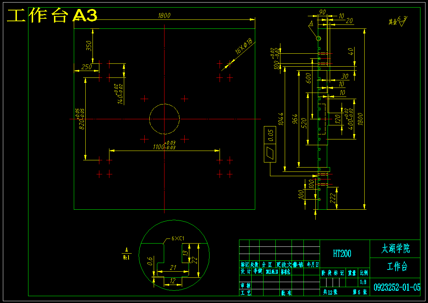The width and height of the screenshot is (428, 303).
Task: Click the scale value "1:8"
Action: point(363,282)
